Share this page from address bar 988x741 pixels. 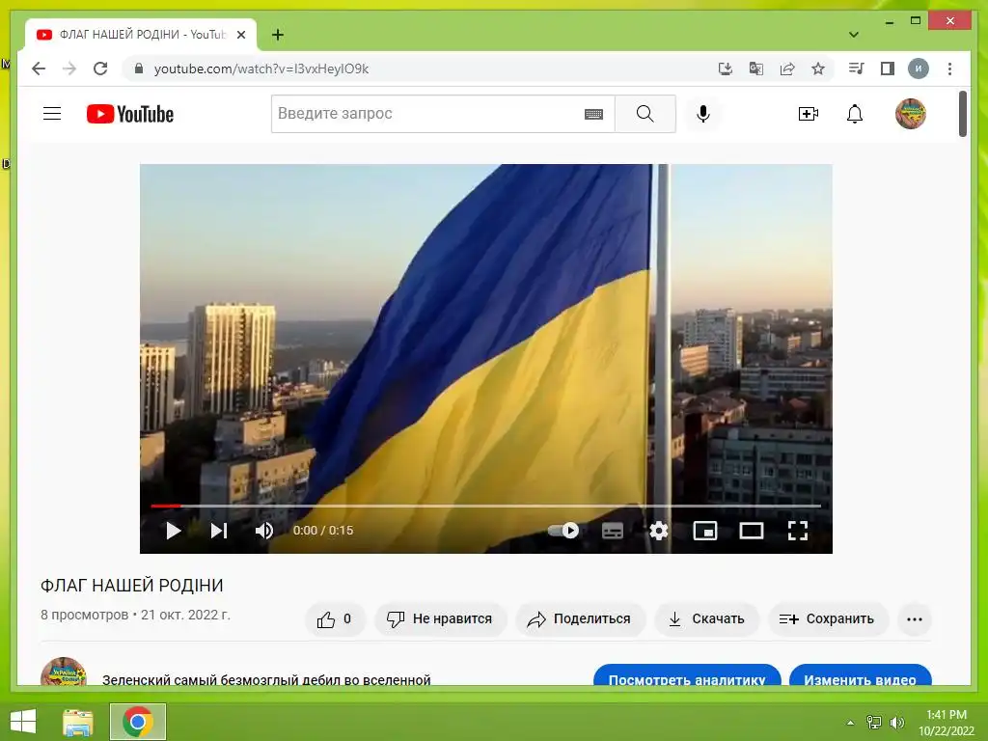pyautogui.click(x=787, y=69)
